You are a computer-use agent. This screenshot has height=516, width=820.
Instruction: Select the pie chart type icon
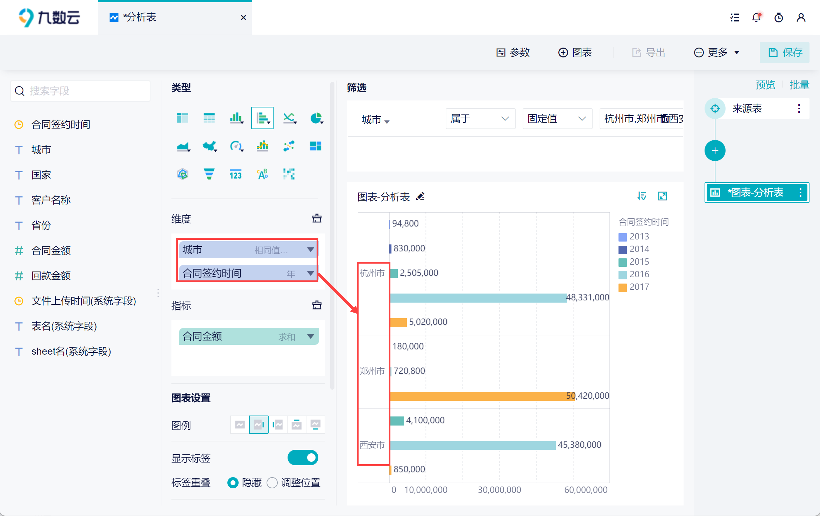[316, 118]
